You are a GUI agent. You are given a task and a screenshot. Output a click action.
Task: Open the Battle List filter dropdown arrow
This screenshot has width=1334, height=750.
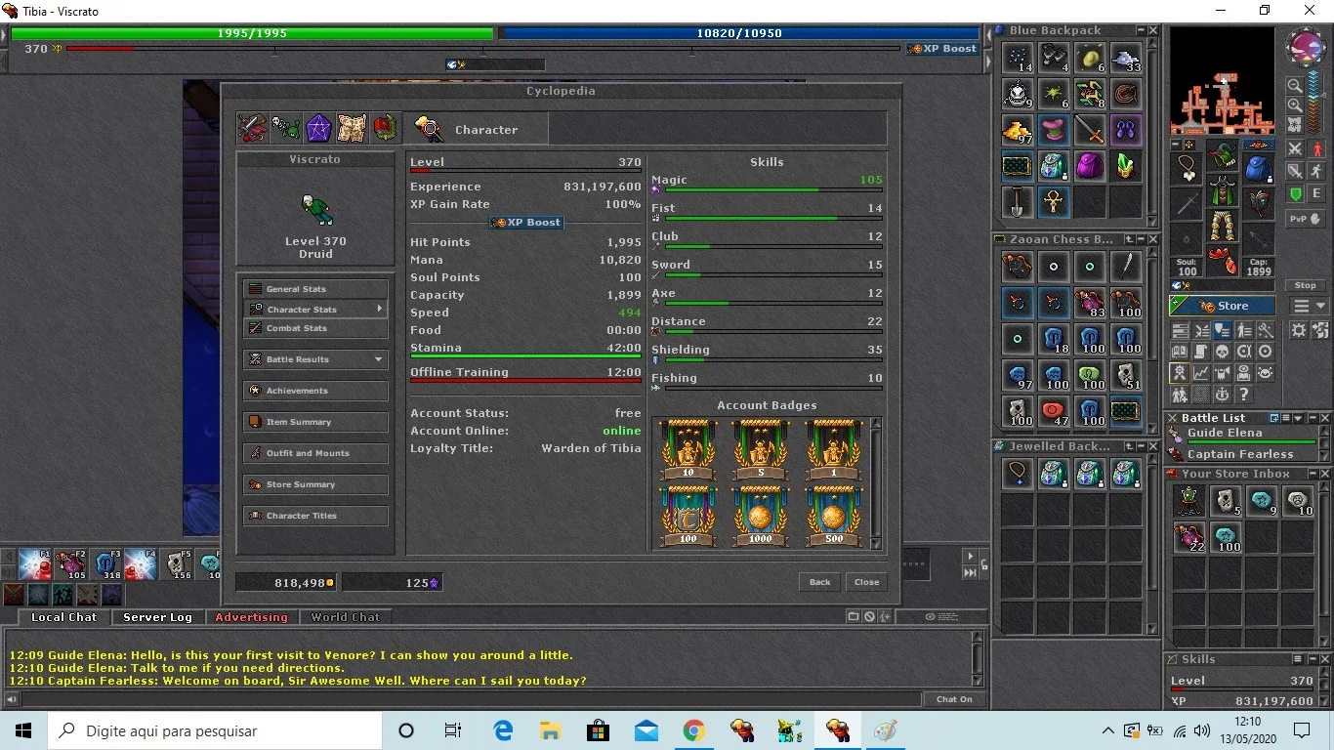1299,418
